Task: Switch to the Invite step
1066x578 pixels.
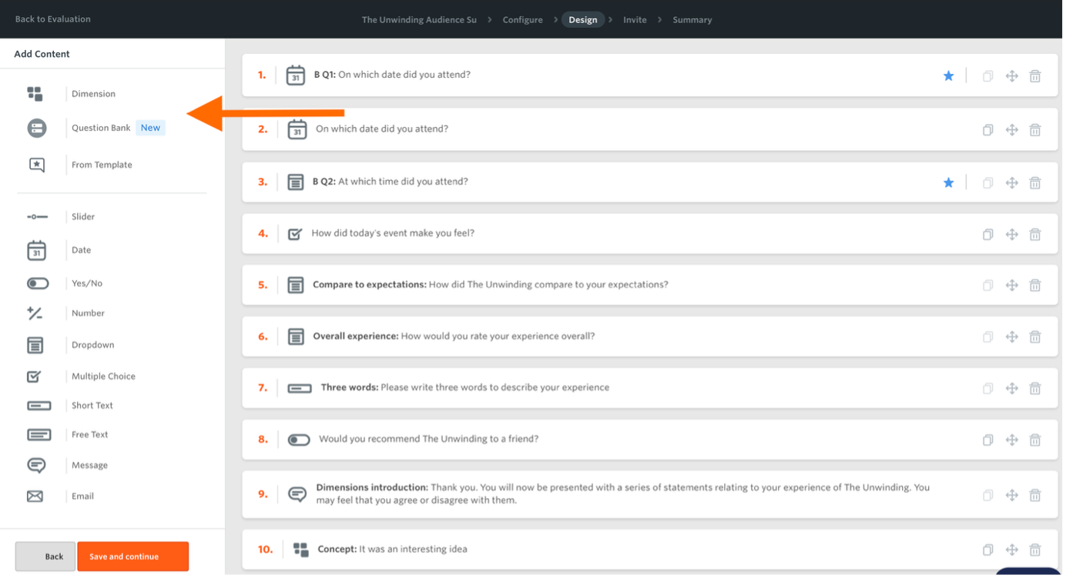Action: click(x=635, y=20)
